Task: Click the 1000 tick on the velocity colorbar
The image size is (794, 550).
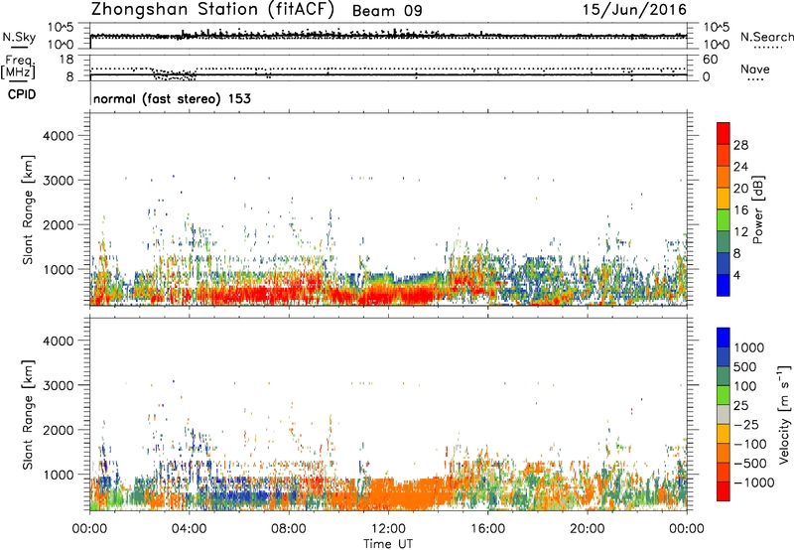Action: click(749, 347)
